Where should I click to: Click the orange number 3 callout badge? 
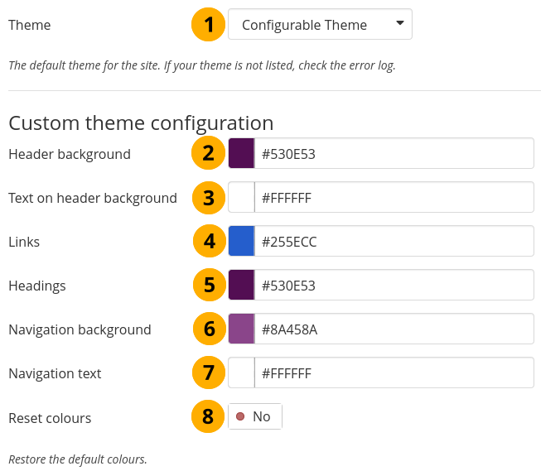click(x=209, y=198)
